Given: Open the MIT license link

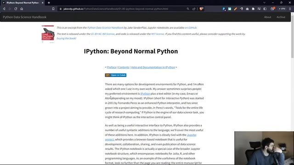Looking at the screenshot, I should [x=158, y=34].
